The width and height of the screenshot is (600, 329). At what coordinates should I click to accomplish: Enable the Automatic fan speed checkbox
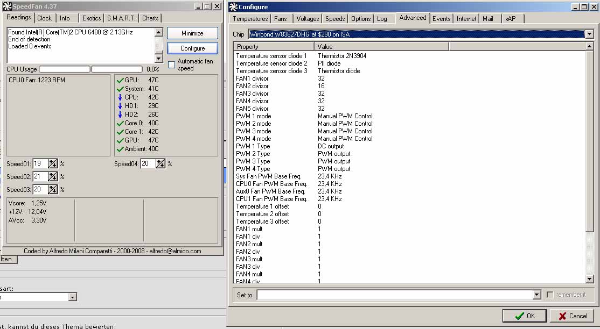(x=171, y=65)
